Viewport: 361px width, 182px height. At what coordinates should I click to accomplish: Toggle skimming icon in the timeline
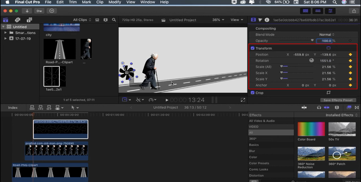(x=304, y=108)
